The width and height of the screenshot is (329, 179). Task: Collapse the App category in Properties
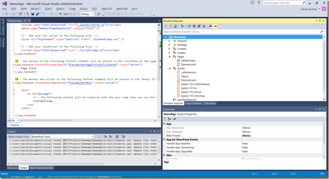(164, 124)
